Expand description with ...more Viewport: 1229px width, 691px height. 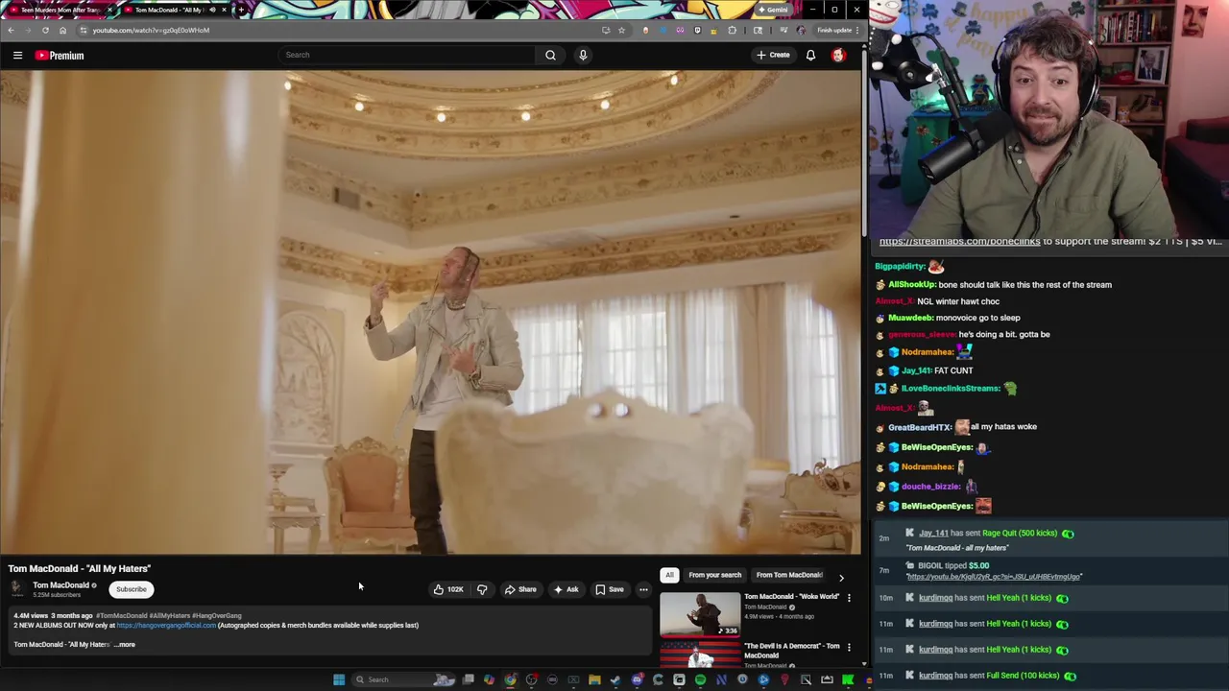(x=125, y=644)
